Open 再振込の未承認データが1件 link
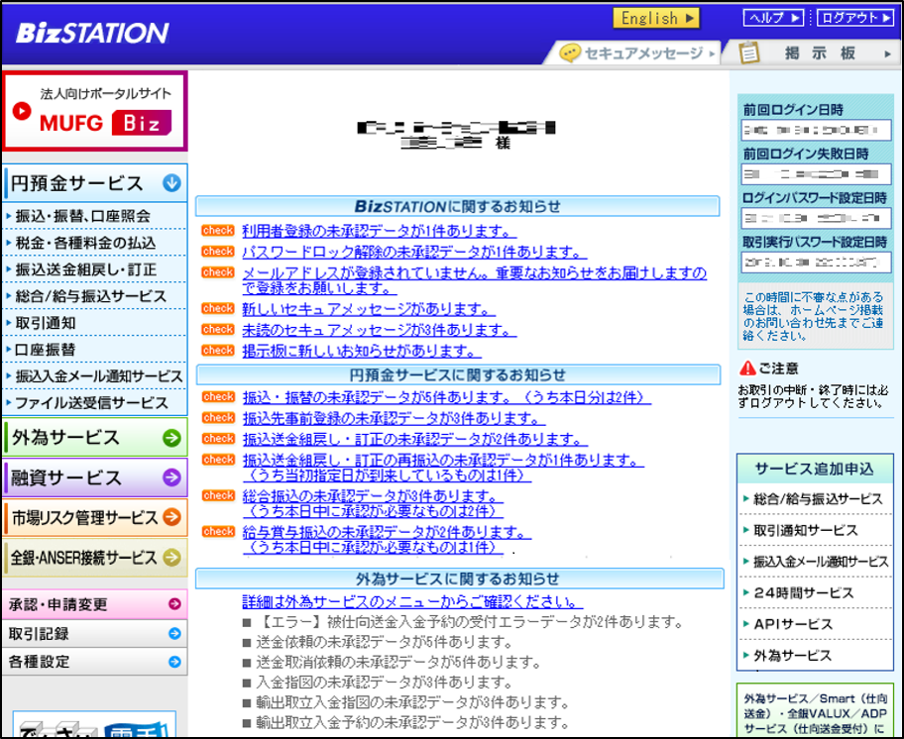 click(443, 468)
